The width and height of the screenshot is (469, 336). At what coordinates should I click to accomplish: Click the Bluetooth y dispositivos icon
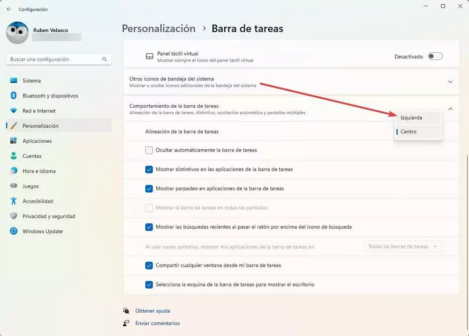[14, 96]
